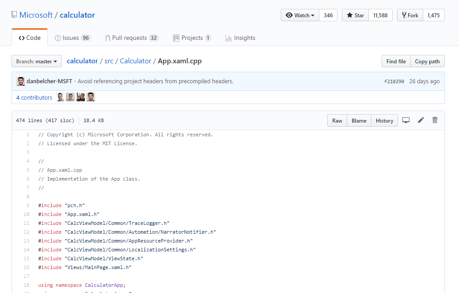This screenshot has width=459, height=293.
Task: Select line number 16
Action: (27, 267)
